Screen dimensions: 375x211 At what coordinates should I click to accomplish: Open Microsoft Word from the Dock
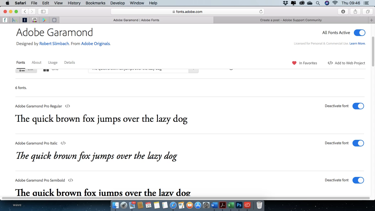pyautogui.click(x=214, y=205)
